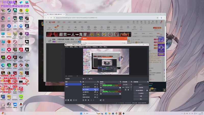Open the audio mixer kebab menu at bottom
The image size is (204, 115).
click(104, 100)
